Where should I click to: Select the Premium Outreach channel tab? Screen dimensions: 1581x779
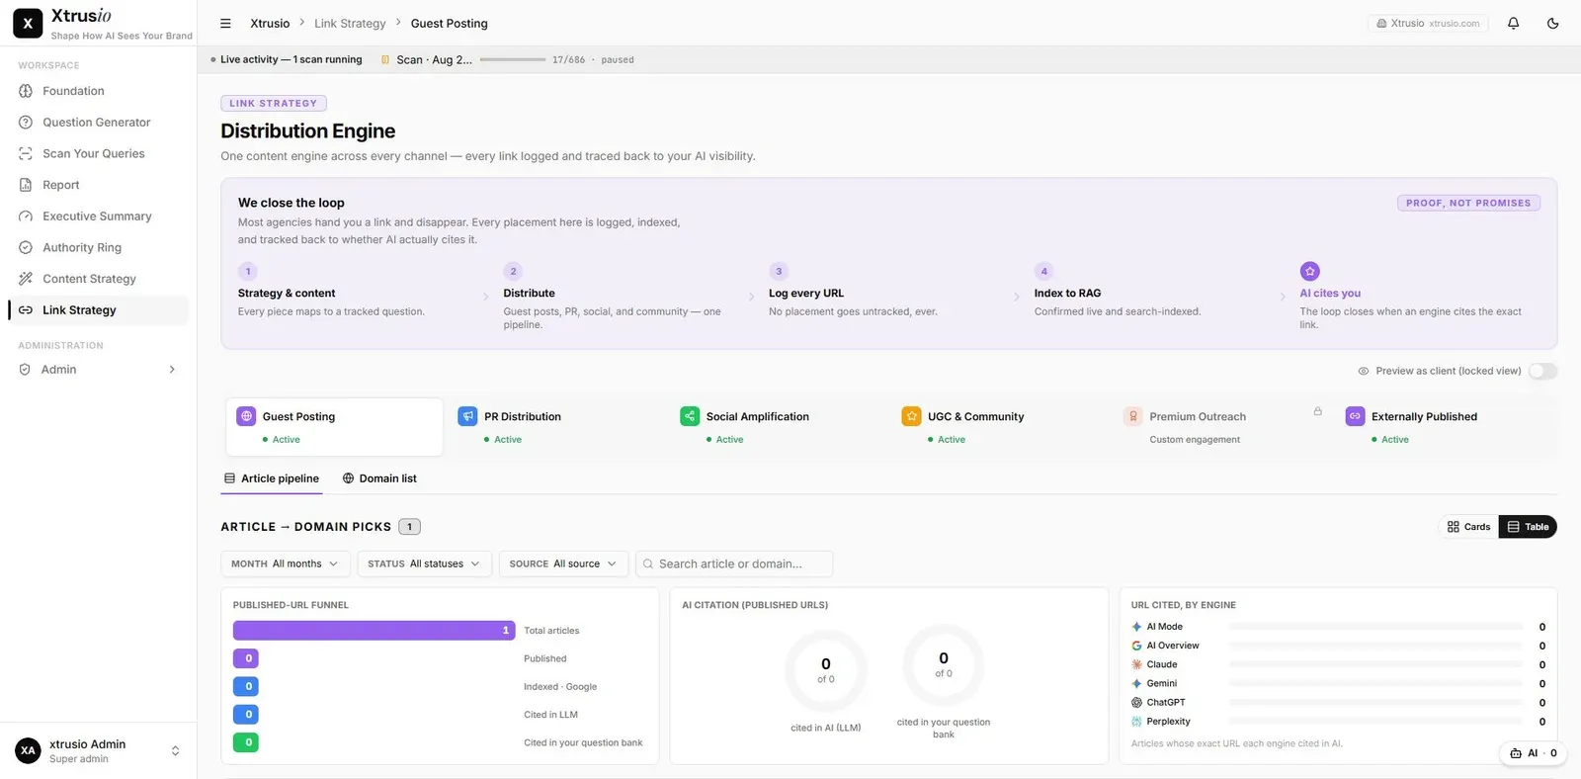coord(1221,428)
